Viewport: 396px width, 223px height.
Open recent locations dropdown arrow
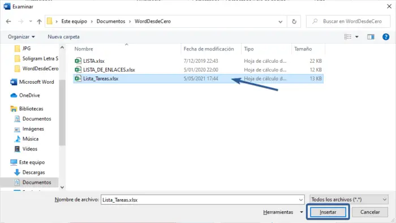[x=31, y=22]
